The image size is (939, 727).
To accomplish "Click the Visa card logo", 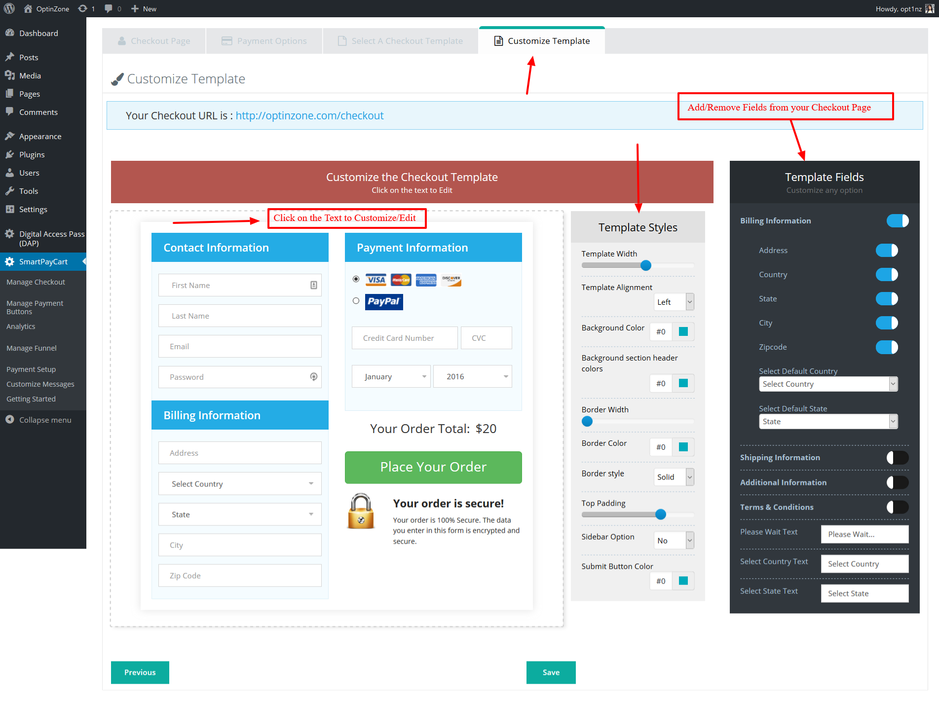I will [376, 280].
